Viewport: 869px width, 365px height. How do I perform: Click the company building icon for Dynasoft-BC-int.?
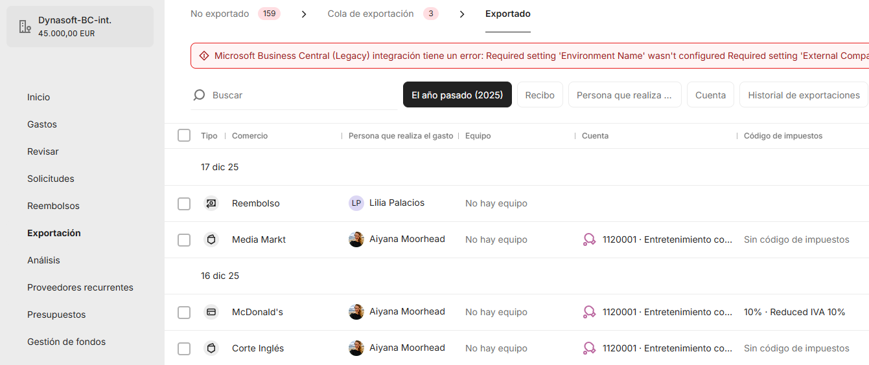pos(25,27)
